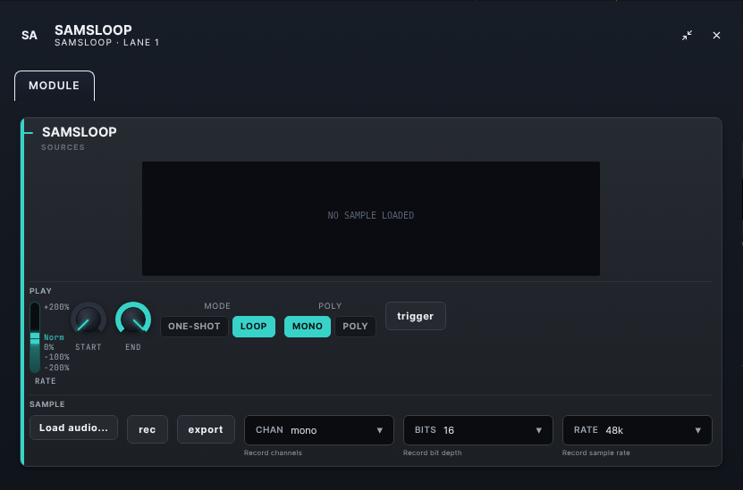743x490 pixels.
Task: Click the export button
Action: 206,429
